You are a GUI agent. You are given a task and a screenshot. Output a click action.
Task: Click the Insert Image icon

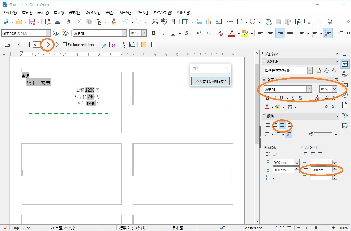(x=199, y=22)
